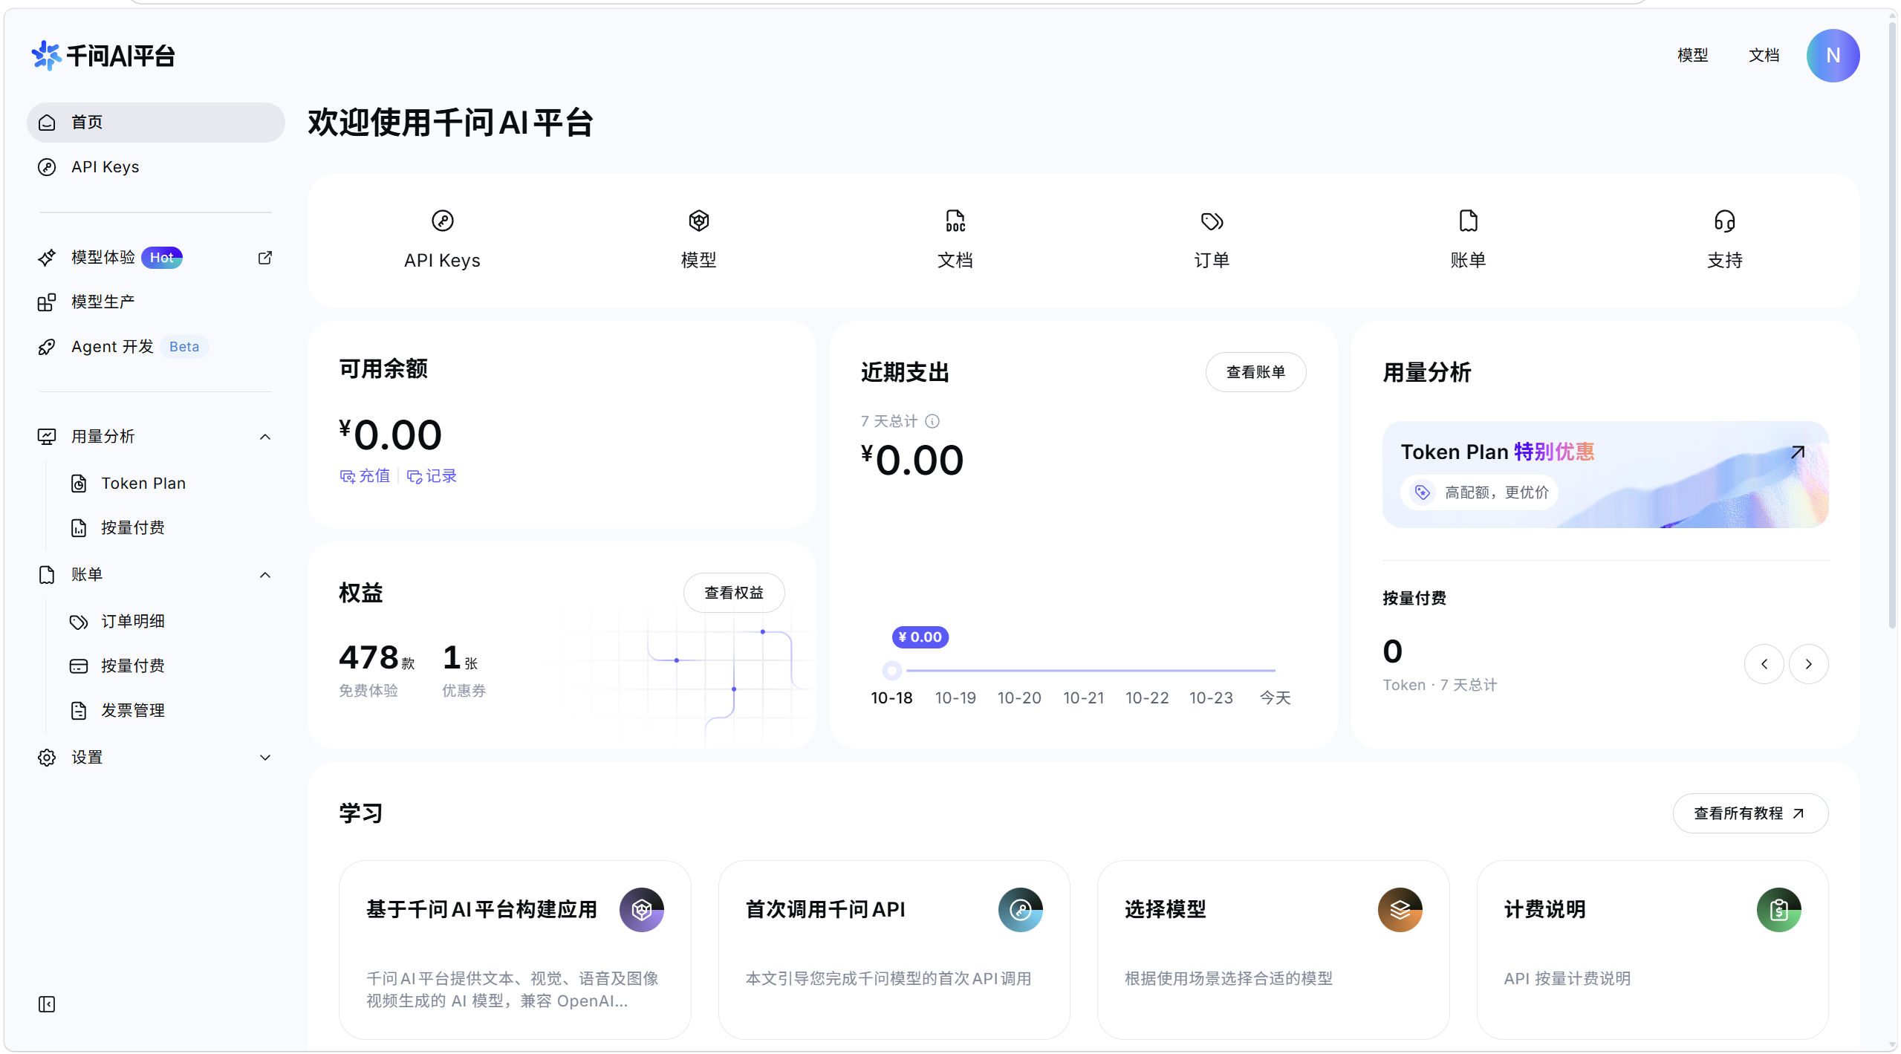Click the Hot badge next to 模型体验
Image resolution: width=1901 pixels, height=1054 pixels.
point(162,257)
